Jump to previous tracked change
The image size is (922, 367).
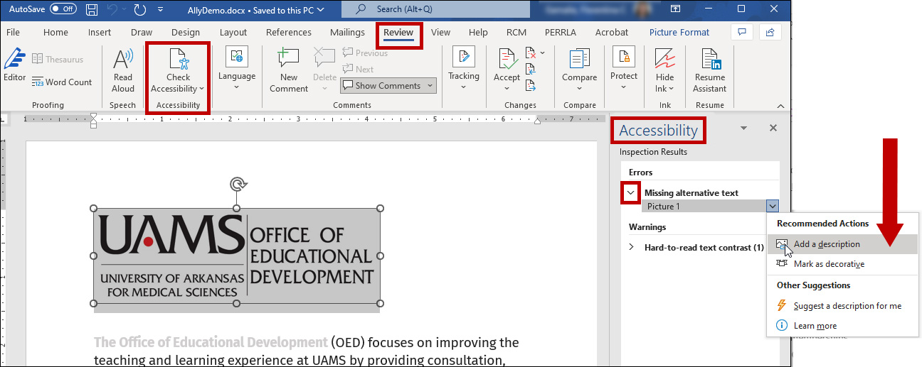coord(530,69)
